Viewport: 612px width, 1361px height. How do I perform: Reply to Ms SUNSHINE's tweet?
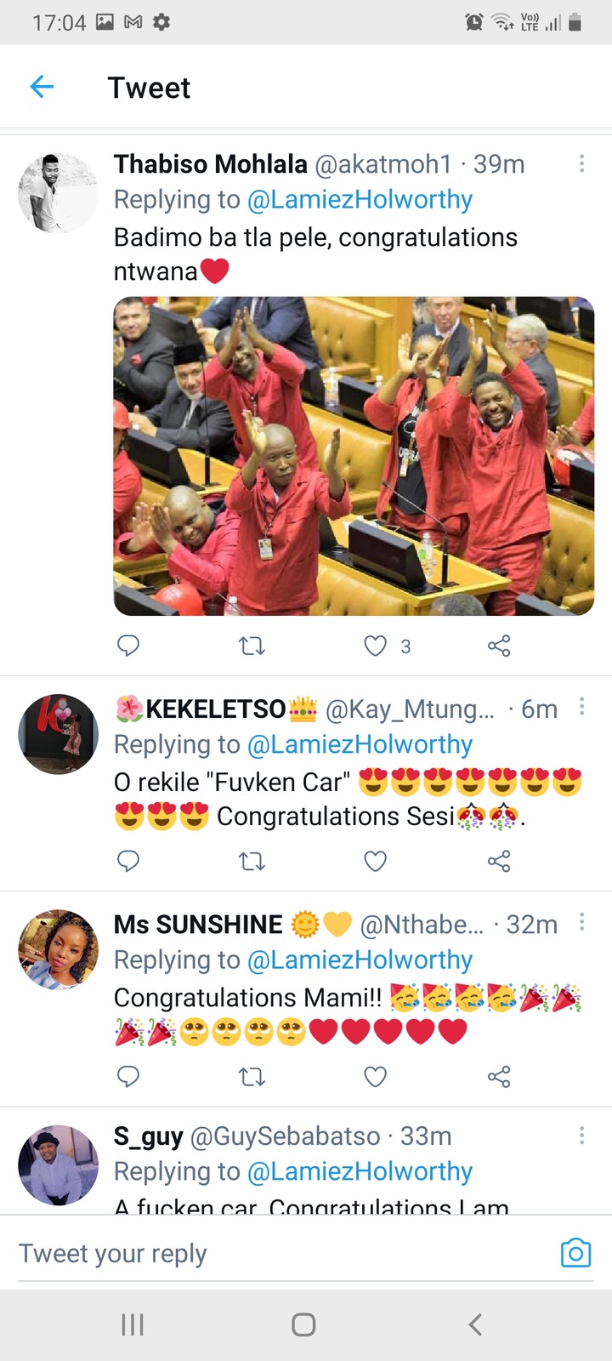tap(128, 1077)
